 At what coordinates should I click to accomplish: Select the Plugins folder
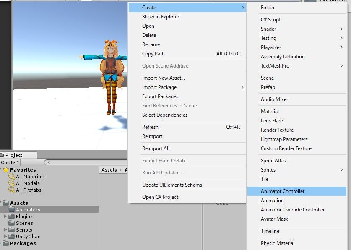tap(24, 216)
